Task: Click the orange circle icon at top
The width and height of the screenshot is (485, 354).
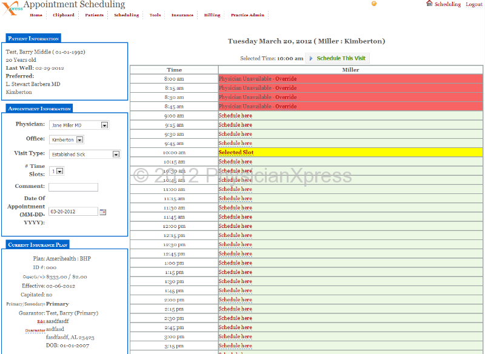Action: pyautogui.click(x=374, y=4)
